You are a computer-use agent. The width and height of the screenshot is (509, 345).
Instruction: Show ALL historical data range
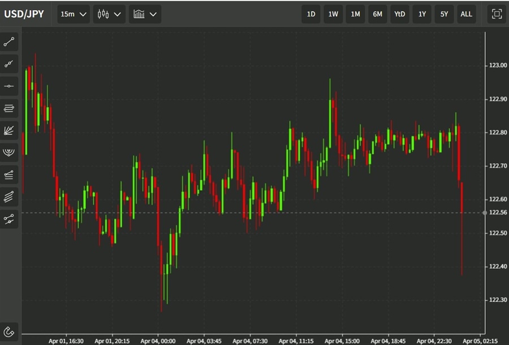tap(466, 14)
